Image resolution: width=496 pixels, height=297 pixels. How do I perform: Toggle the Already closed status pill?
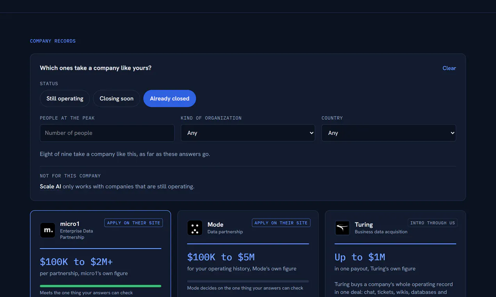(169, 98)
